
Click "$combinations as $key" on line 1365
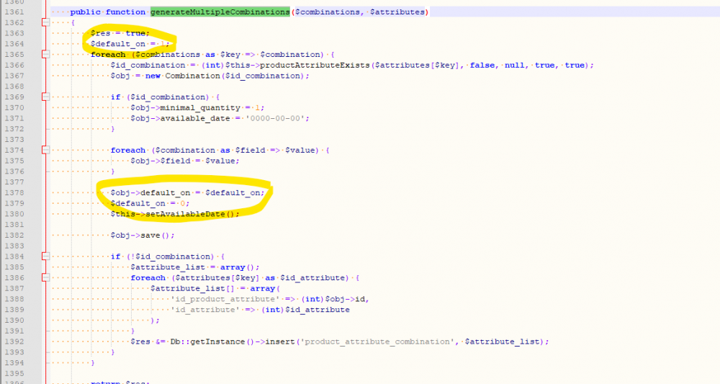[188, 54]
